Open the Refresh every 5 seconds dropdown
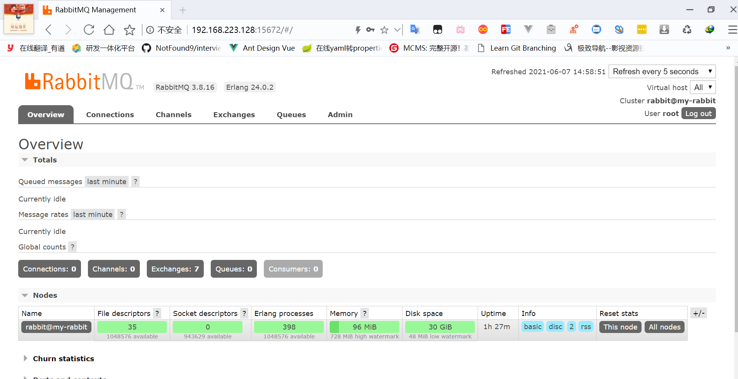The width and height of the screenshot is (738, 379). coord(662,72)
